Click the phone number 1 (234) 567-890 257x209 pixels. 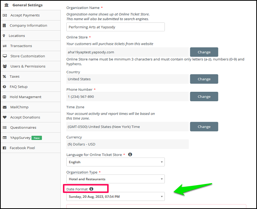click(x=127, y=97)
